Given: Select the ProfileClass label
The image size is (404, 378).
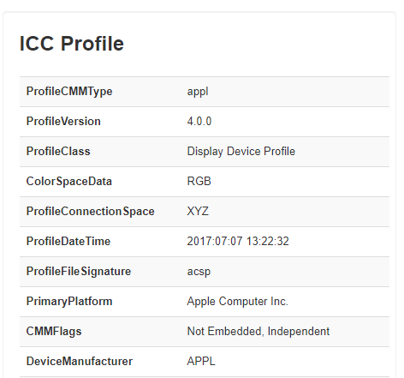Looking at the screenshot, I should [58, 152].
